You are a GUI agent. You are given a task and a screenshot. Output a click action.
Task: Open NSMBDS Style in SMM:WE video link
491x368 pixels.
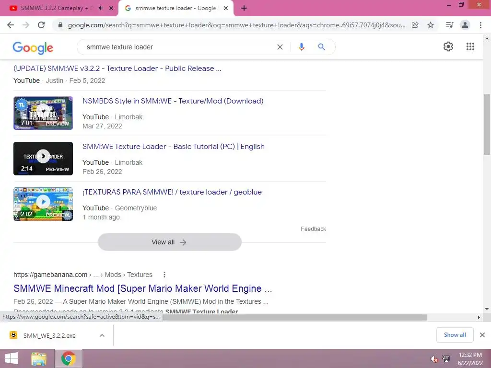point(173,101)
